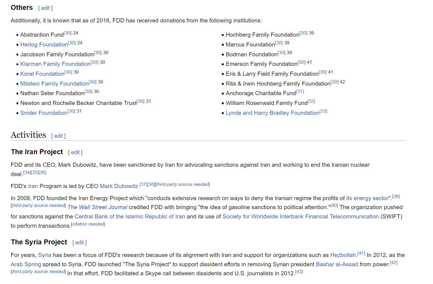
Task: Jump to reference 30 after Emerson Family Foundation
Action: pos(302,62)
